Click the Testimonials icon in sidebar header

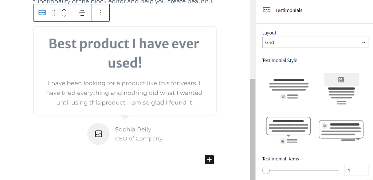coord(267,10)
